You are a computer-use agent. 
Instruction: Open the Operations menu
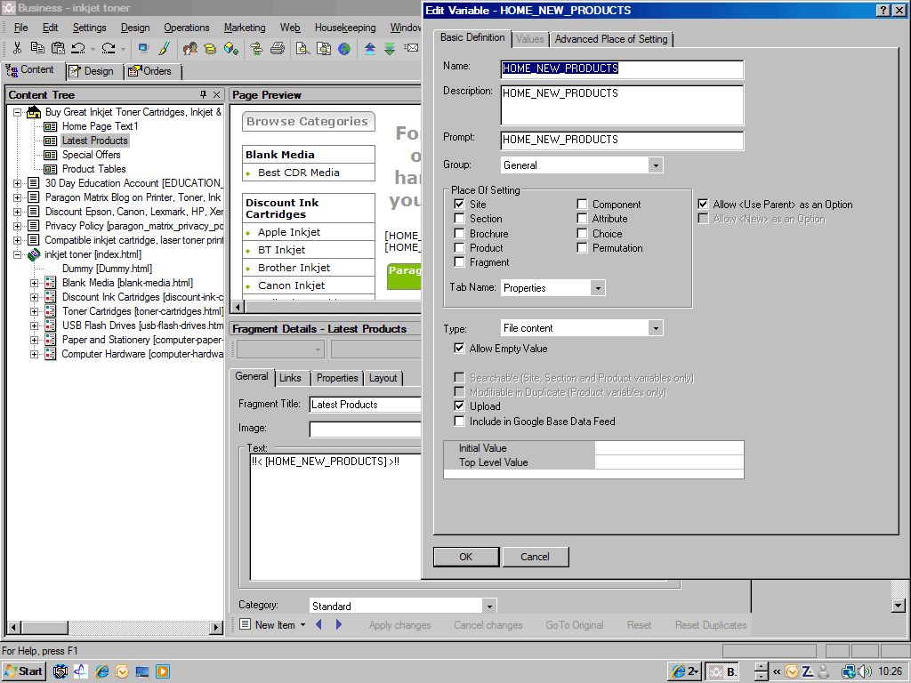pos(187,28)
